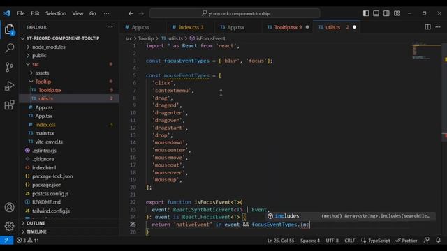Switch to the App.tsx tab
This screenshot has width=447, height=251.
(x=235, y=27)
